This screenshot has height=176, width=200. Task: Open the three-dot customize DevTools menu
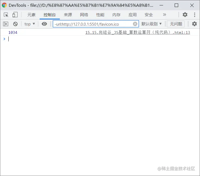(195, 15)
